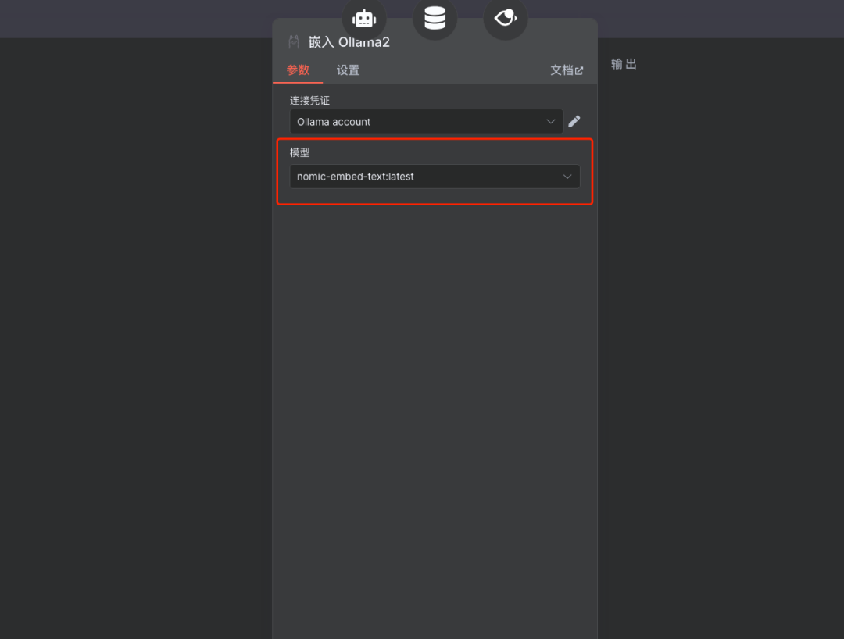Click the third round node icon at top

(506, 18)
